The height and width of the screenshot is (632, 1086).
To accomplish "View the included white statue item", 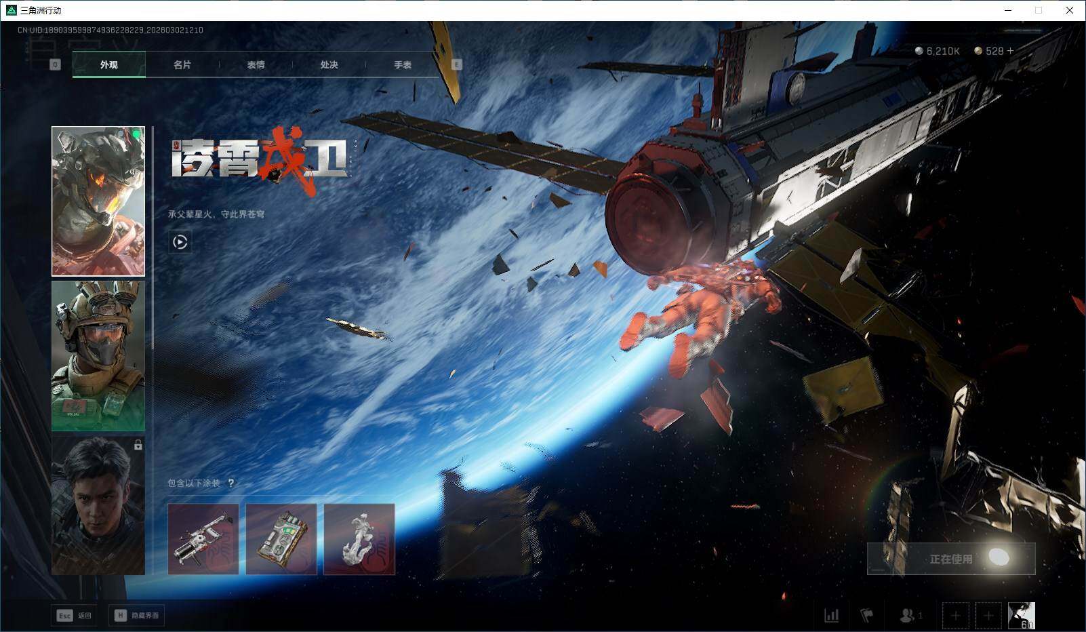I will 359,539.
